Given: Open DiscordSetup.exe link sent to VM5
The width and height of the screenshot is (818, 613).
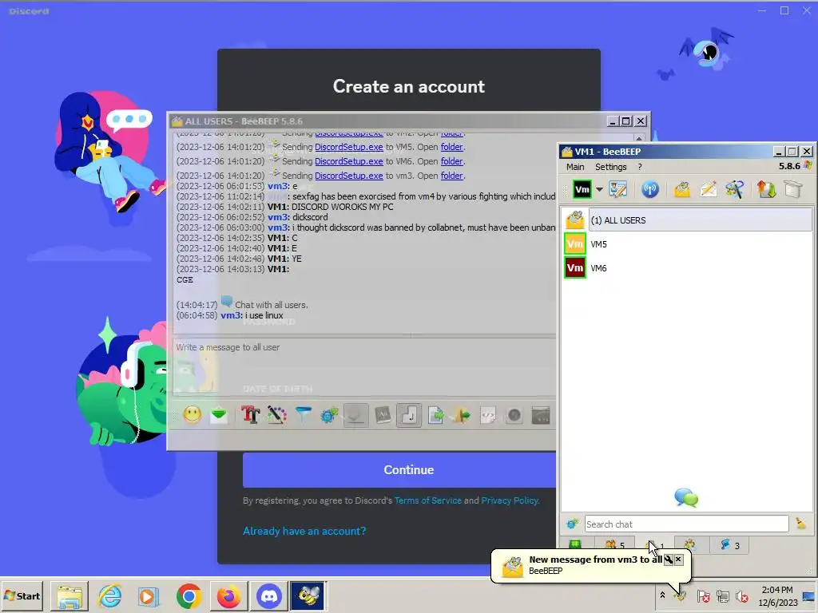Looking at the screenshot, I should [348, 147].
